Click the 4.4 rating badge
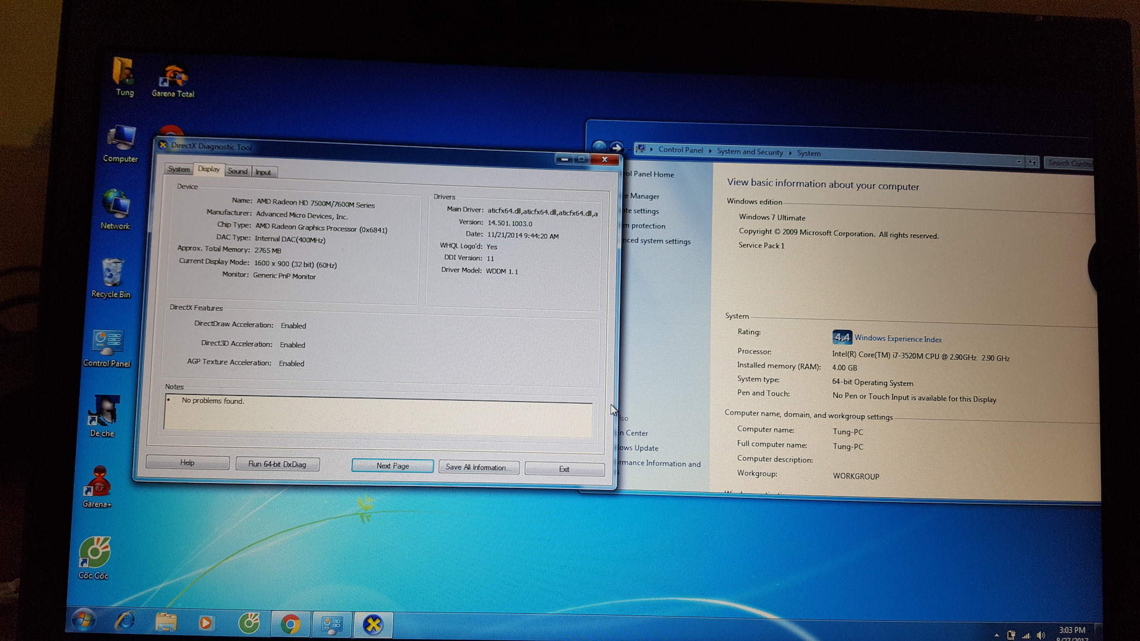 coord(842,338)
